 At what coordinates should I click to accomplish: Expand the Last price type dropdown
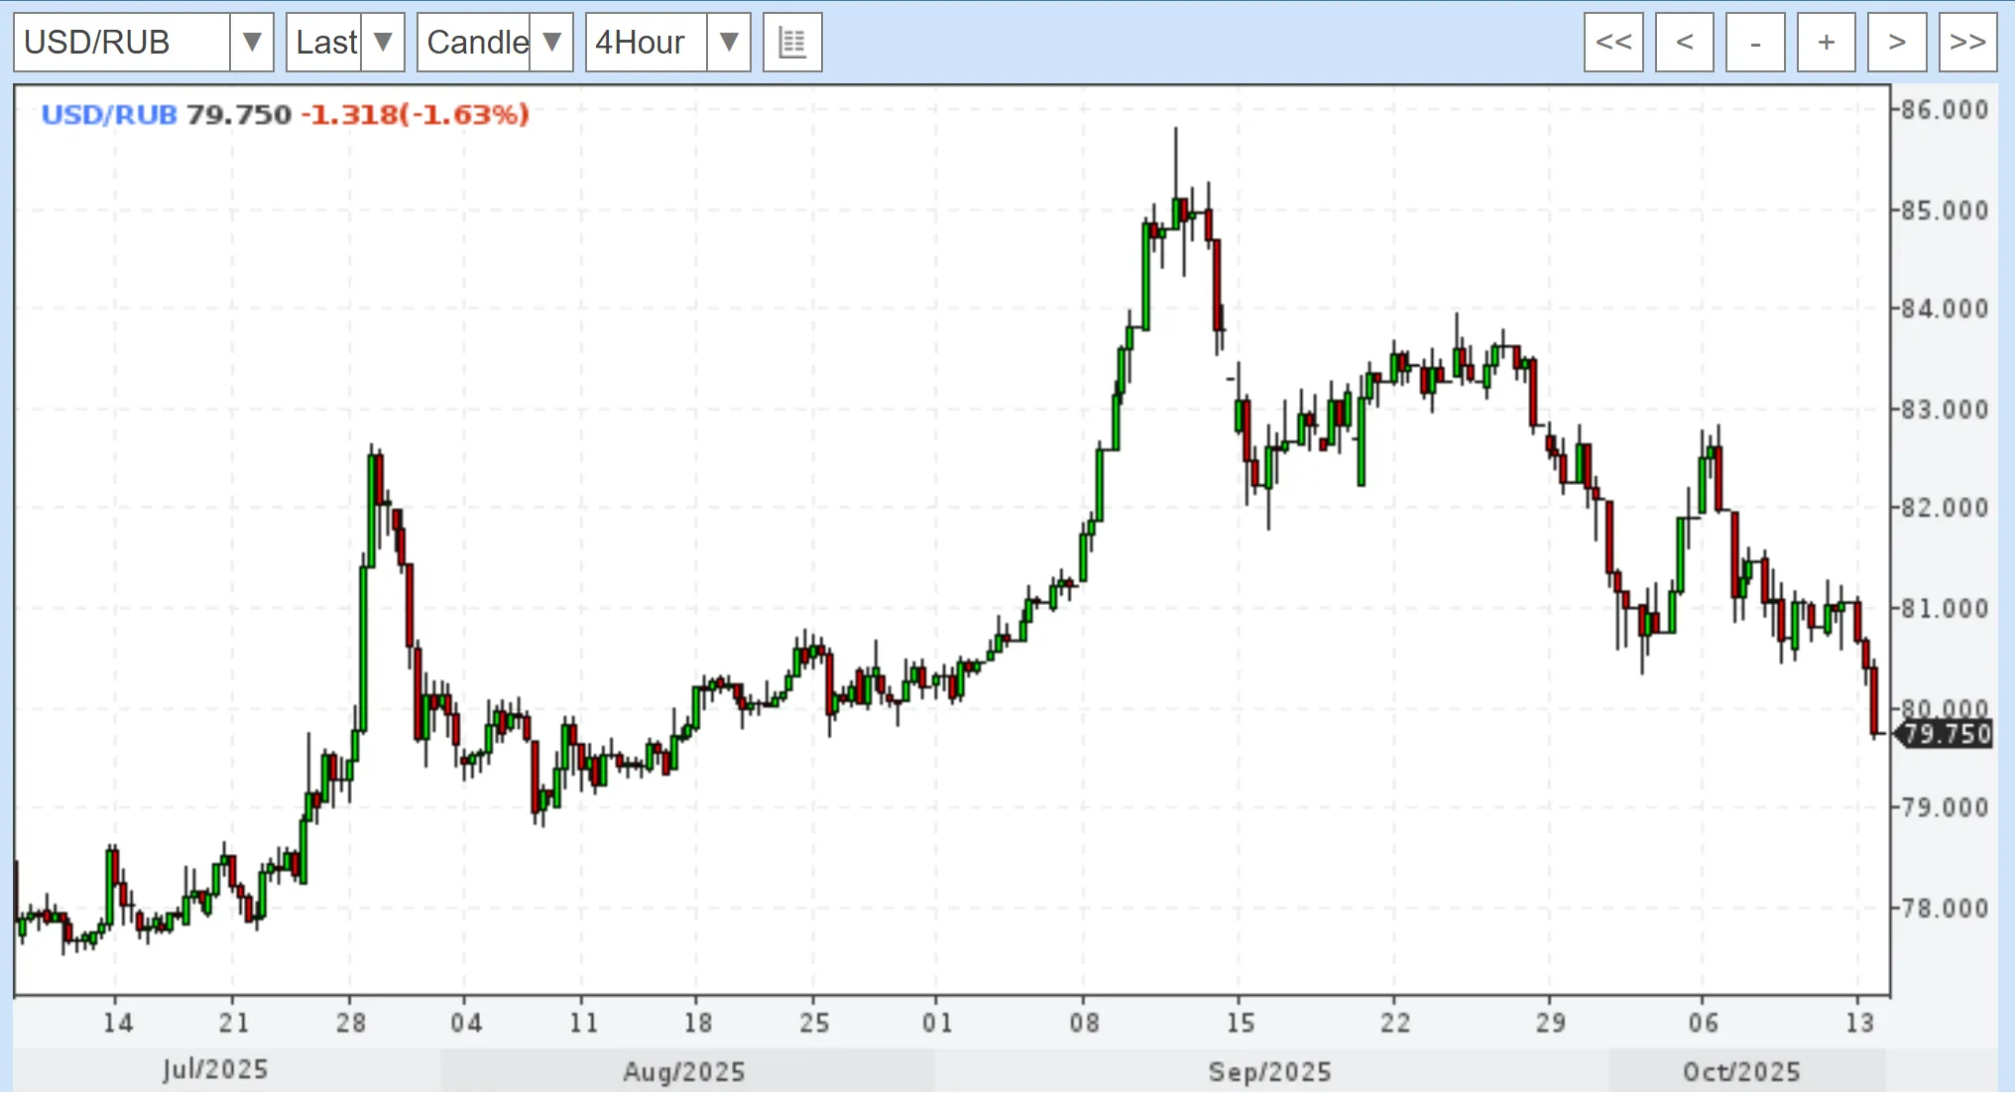383,43
